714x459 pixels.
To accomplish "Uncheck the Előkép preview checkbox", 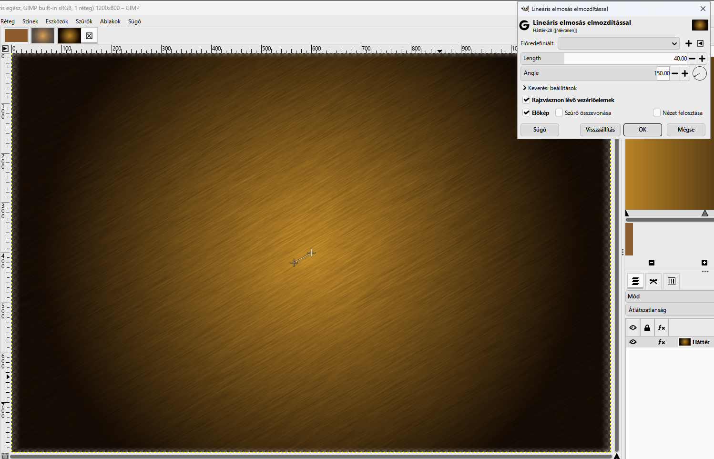I will pyautogui.click(x=527, y=113).
